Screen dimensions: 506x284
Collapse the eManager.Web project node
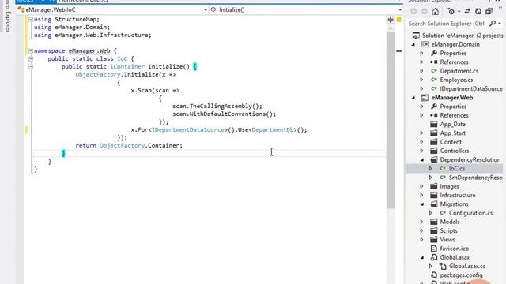point(413,98)
